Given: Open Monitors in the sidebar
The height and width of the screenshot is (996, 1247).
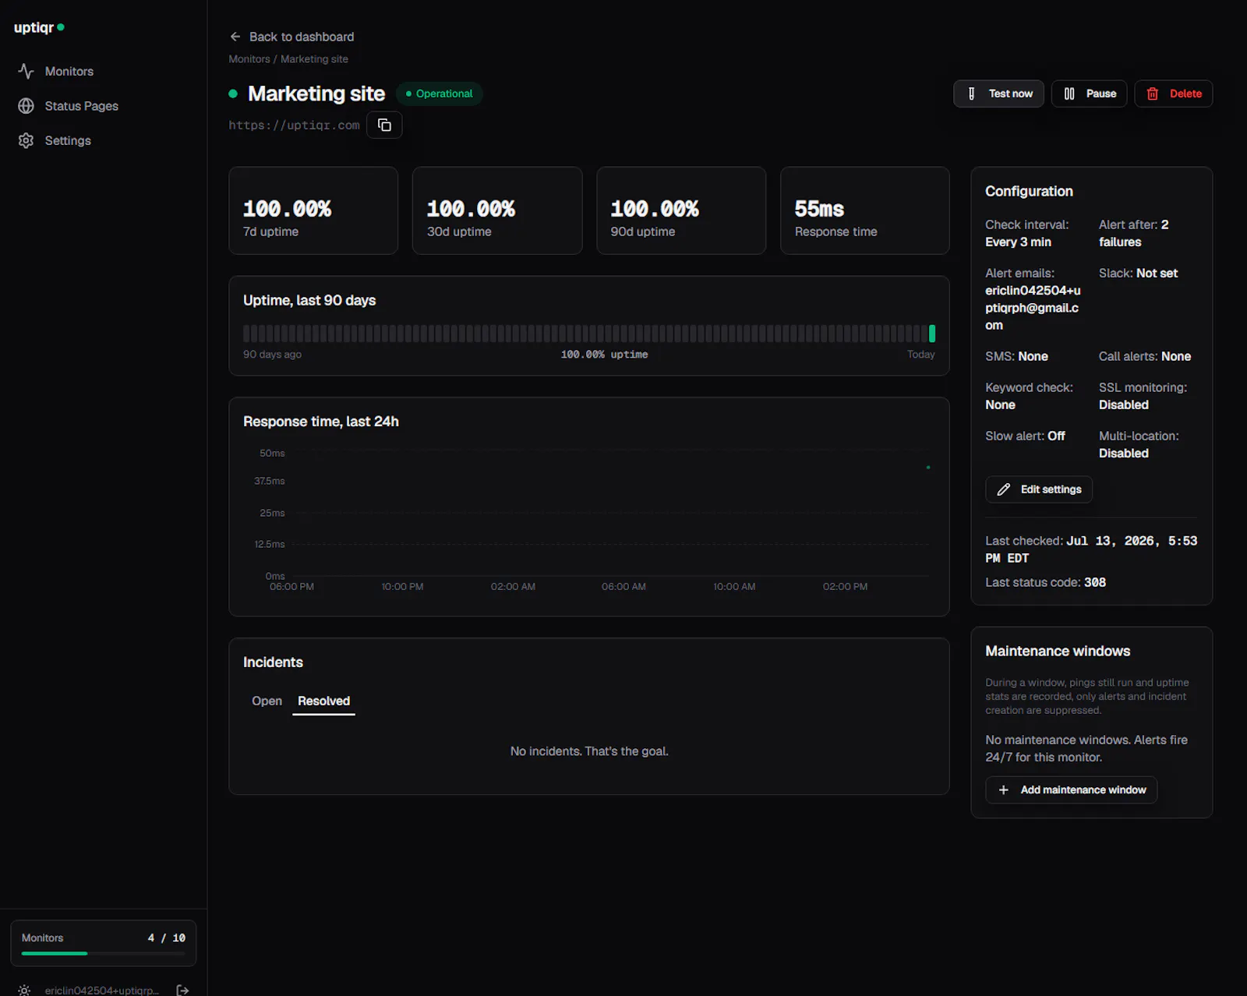Looking at the screenshot, I should (x=69, y=71).
